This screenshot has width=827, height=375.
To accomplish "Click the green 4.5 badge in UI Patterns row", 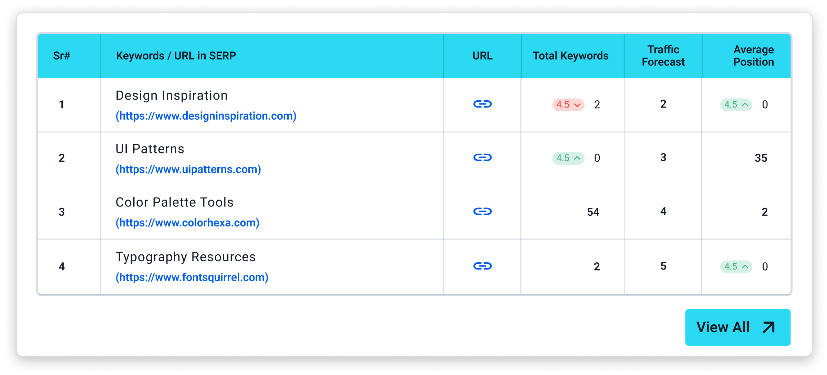I will (568, 158).
